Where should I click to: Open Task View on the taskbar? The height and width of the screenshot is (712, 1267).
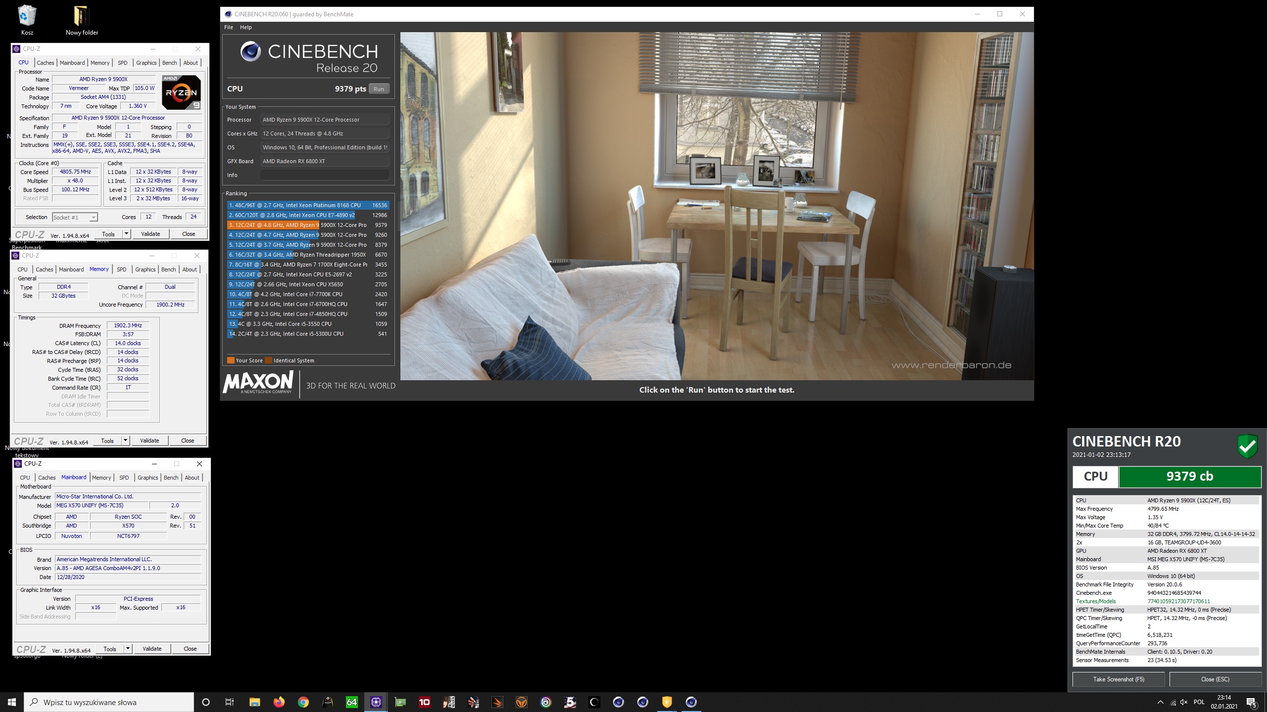(230, 702)
